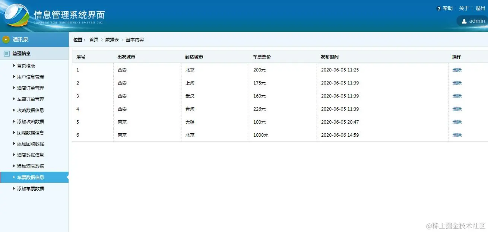Click the 到达城市 column header

[x=194, y=57]
